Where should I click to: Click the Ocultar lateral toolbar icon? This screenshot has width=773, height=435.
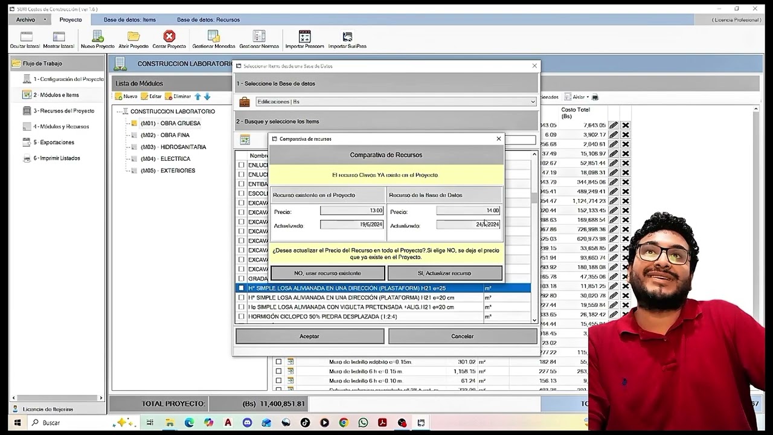click(x=25, y=37)
